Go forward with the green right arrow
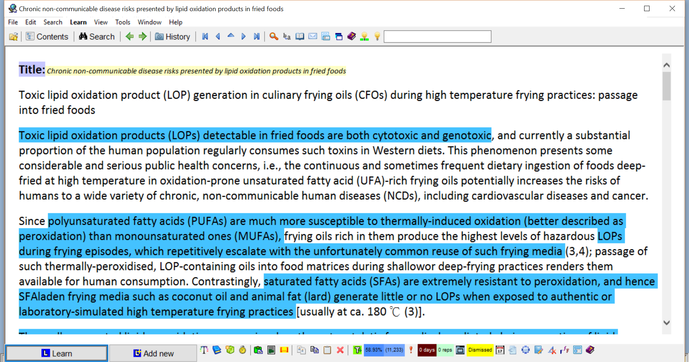This screenshot has height=362, width=689. 142,36
